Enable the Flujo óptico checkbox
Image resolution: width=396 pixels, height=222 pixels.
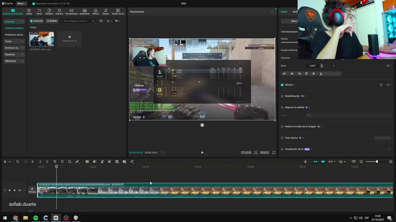pos(282,138)
